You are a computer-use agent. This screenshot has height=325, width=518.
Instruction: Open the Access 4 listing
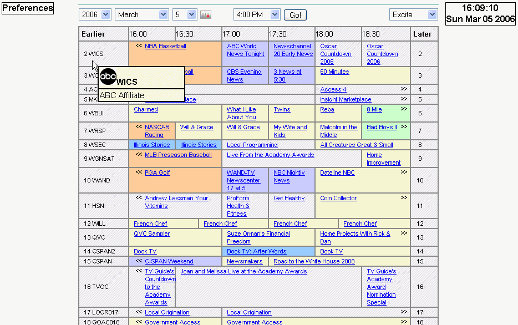[333, 89]
